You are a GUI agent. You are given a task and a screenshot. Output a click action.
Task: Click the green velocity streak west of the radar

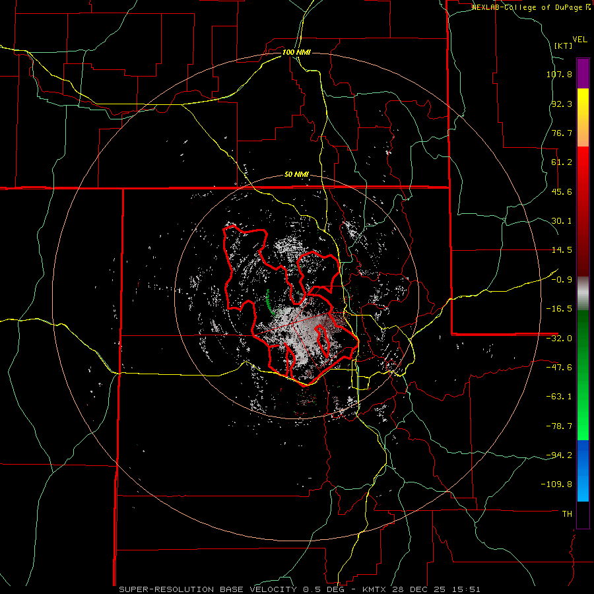(270, 302)
